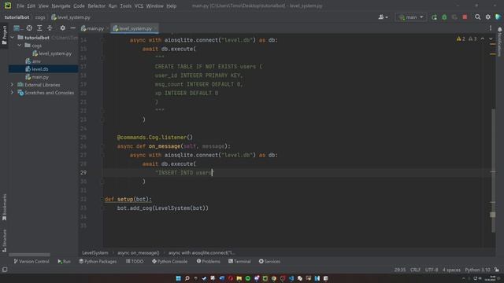Open the File menu

click(20, 6)
